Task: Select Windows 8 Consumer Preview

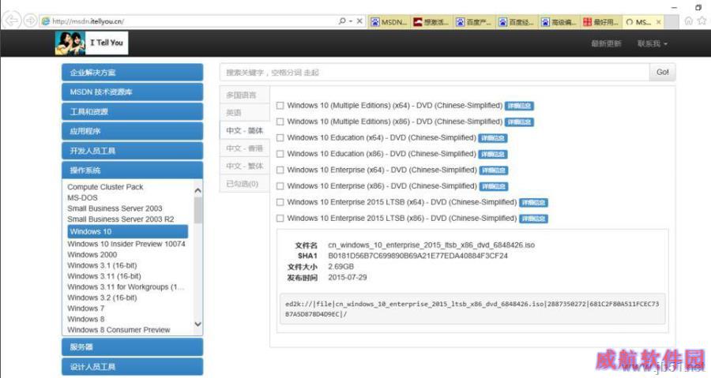Action: pyautogui.click(x=118, y=330)
